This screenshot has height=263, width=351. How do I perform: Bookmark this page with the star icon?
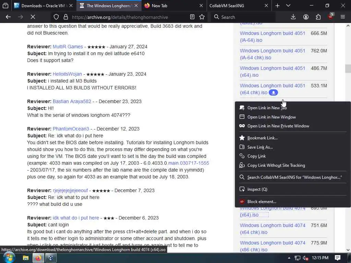(x=202, y=17)
